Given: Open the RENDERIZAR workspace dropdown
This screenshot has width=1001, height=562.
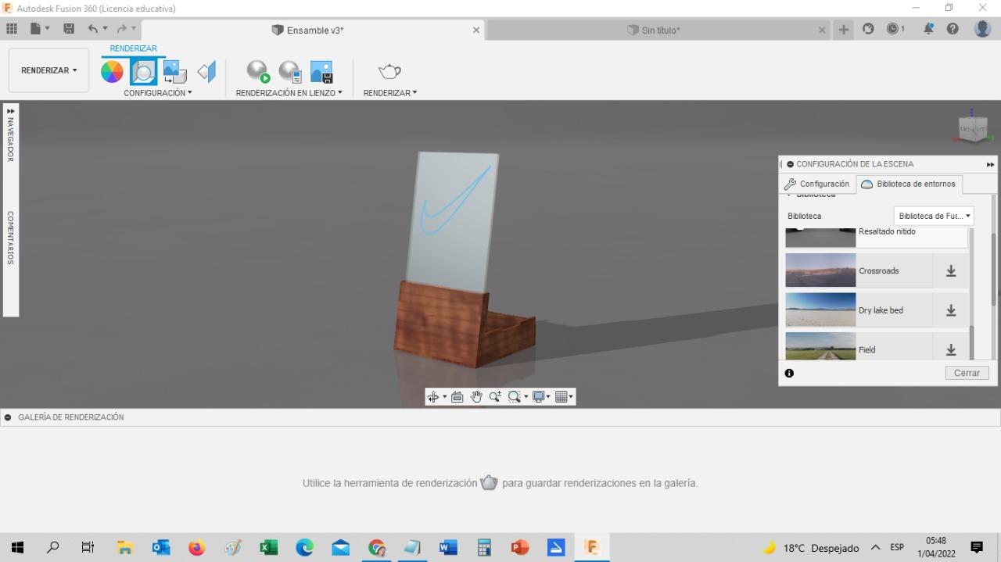Looking at the screenshot, I should pyautogui.click(x=48, y=70).
